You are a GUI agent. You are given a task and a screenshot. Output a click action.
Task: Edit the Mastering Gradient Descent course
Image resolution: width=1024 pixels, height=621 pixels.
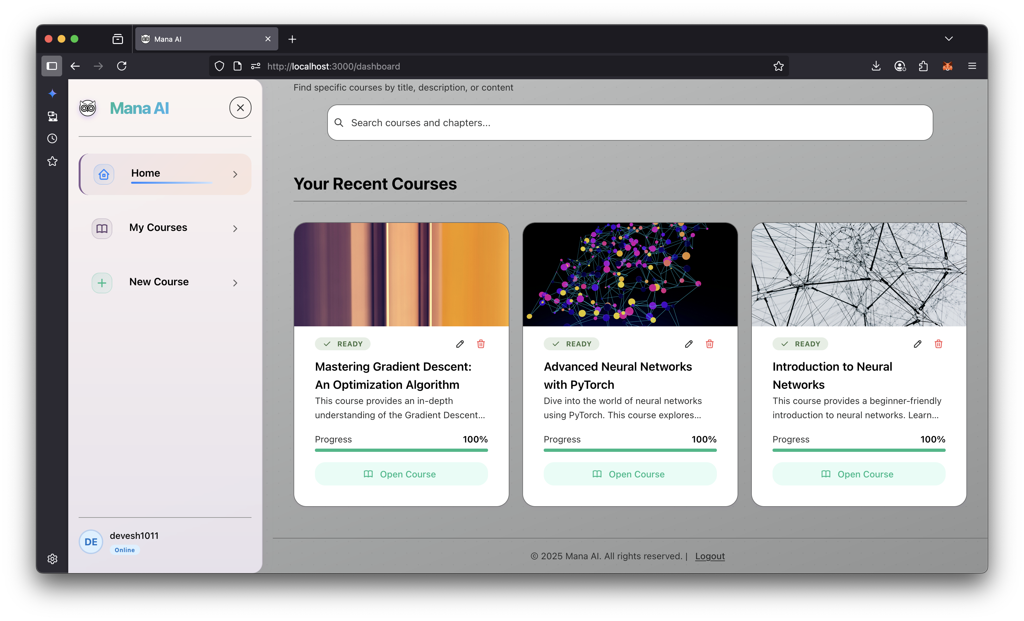pos(460,344)
